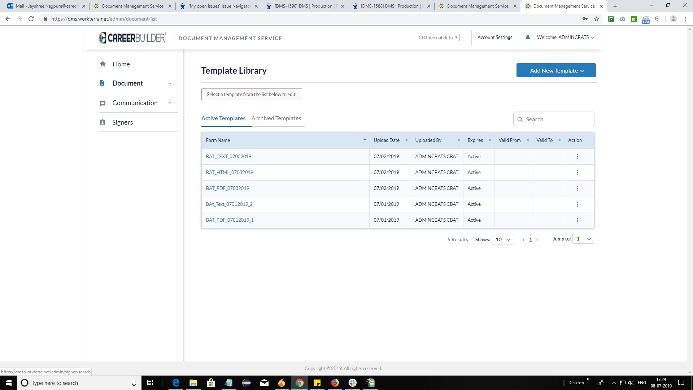Click the saved password key icon

585,19
